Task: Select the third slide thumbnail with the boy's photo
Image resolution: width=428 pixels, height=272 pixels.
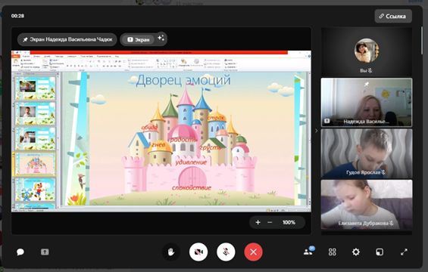Action: [35, 139]
